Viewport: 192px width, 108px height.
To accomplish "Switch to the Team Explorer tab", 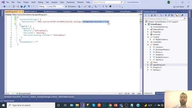I will click(x=160, y=93).
